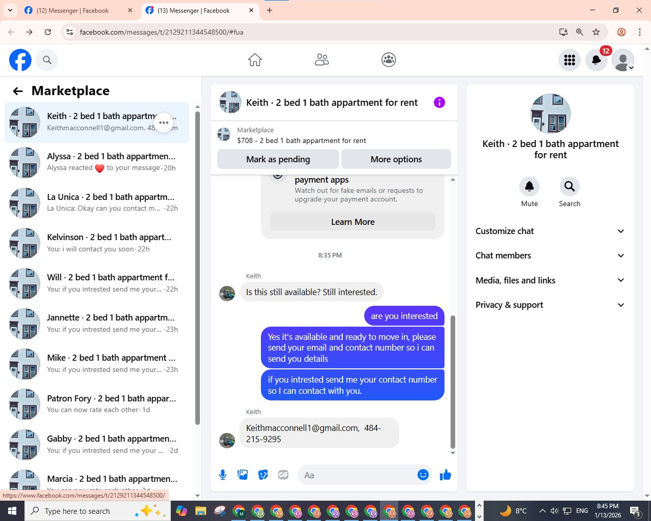Open the $708 Marketplace listing link
651x521 pixels.
point(302,140)
